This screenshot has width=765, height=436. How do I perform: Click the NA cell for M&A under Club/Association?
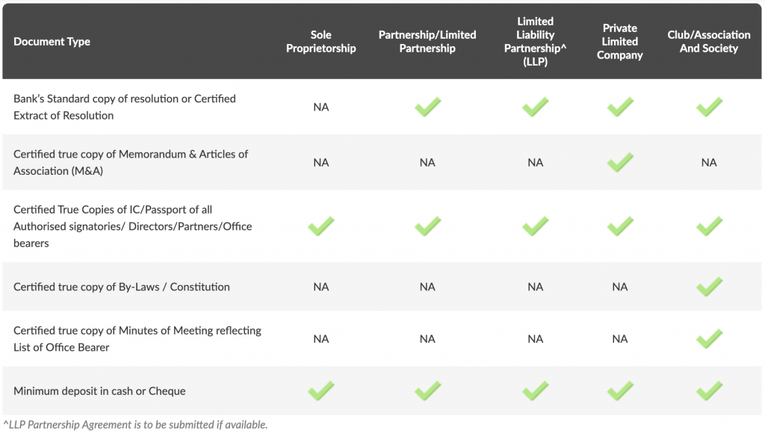click(x=709, y=163)
